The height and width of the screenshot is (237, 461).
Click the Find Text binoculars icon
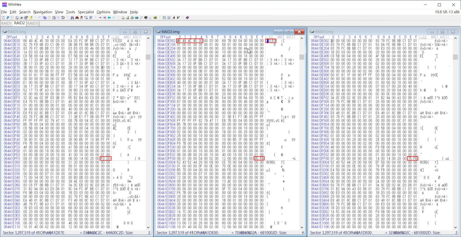(72, 18)
